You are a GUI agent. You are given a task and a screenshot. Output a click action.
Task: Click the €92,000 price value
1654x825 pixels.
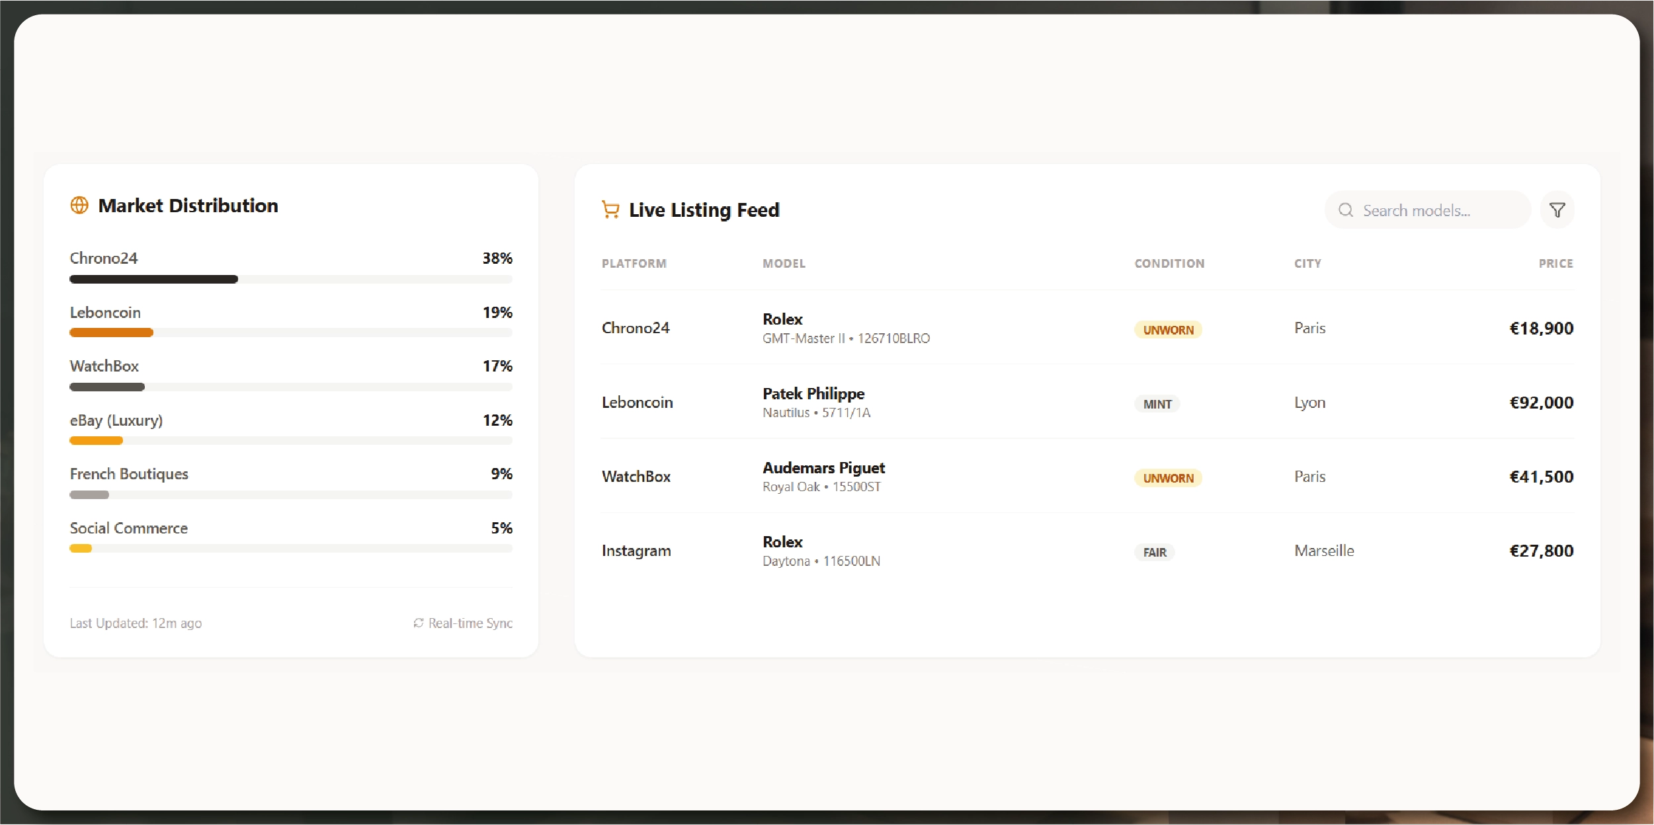click(x=1541, y=403)
